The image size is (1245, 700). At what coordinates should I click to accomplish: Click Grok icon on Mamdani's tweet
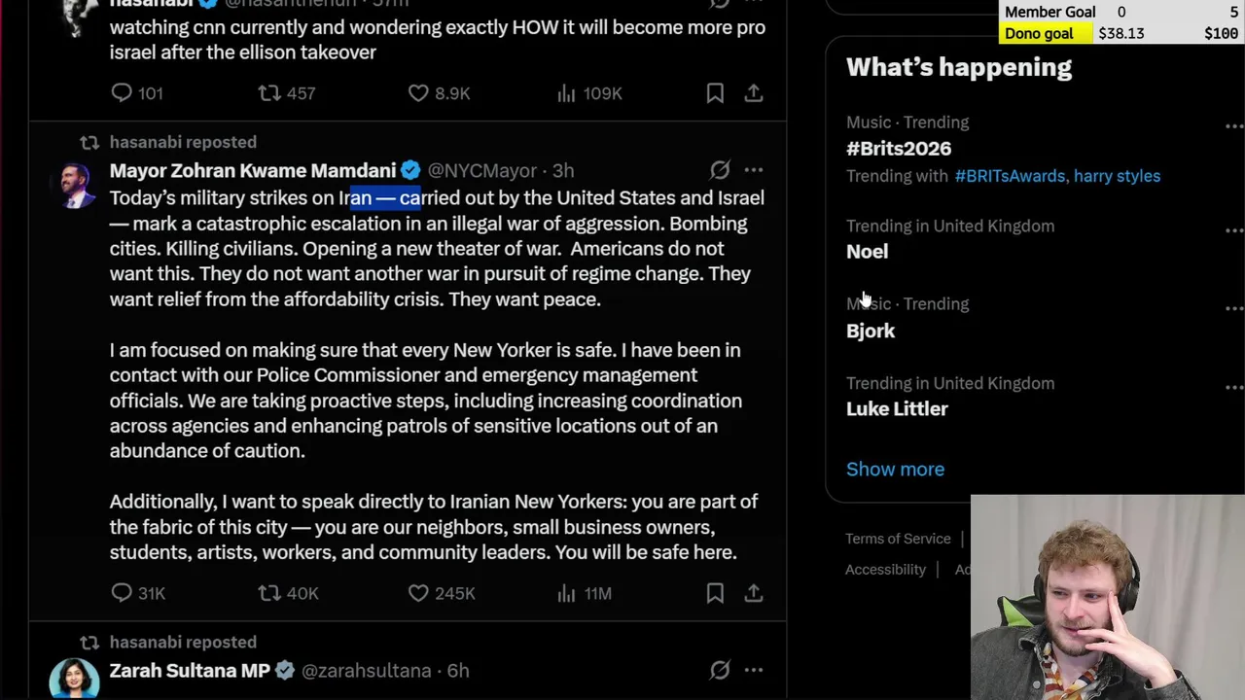click(x=720, y=170)
